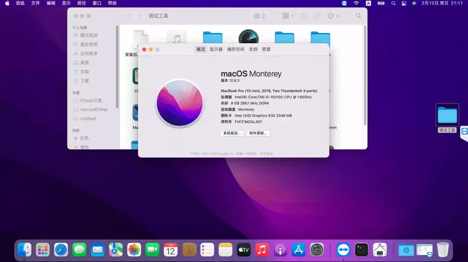Open the Trash in the Dock
Screen dimensions: 468x262
[442, 250]
